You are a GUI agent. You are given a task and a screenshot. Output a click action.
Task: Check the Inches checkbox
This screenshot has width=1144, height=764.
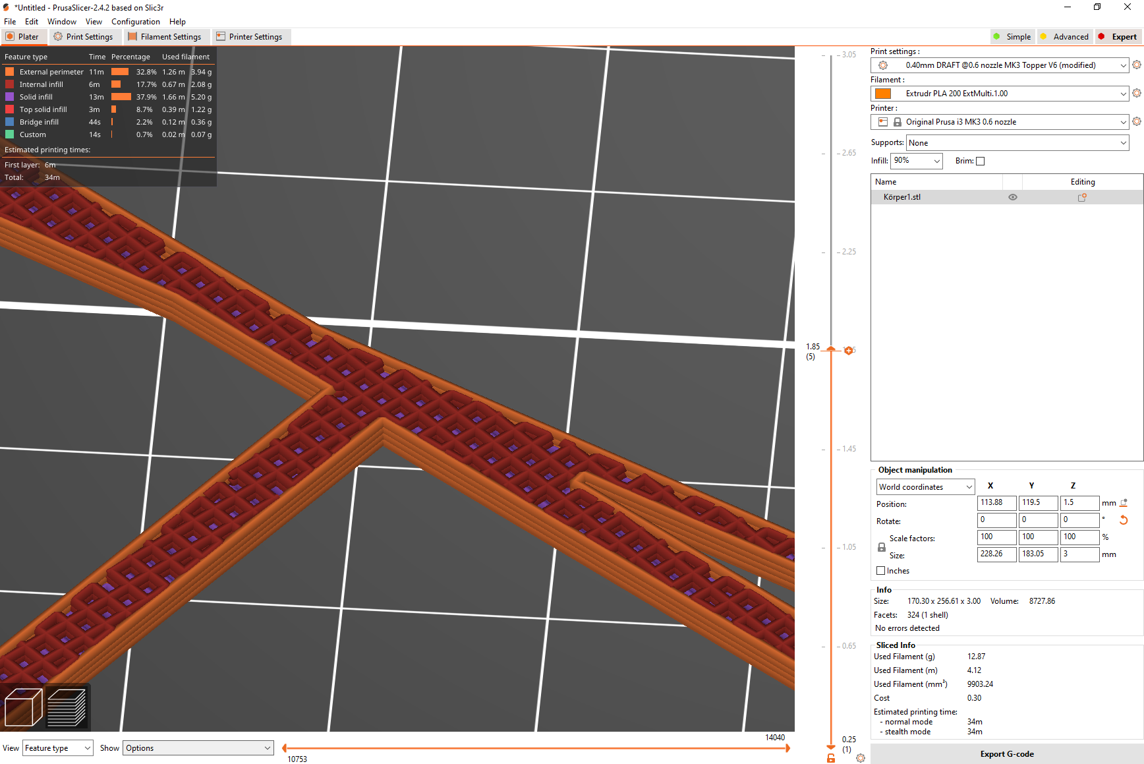point(880,571)
